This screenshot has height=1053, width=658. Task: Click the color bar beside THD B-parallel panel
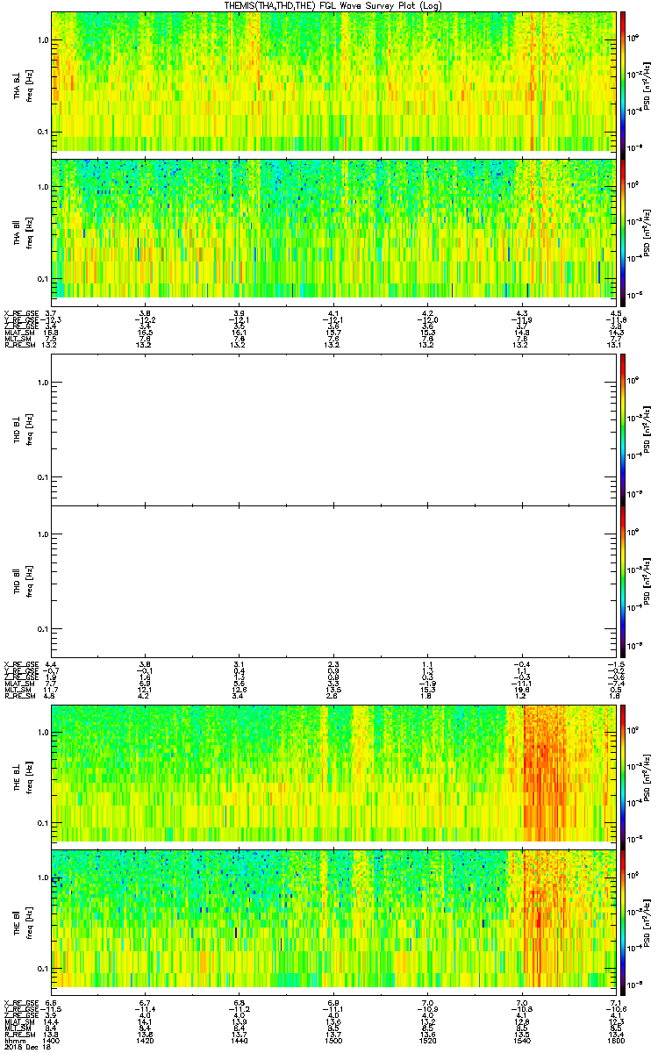coord(624,582)
